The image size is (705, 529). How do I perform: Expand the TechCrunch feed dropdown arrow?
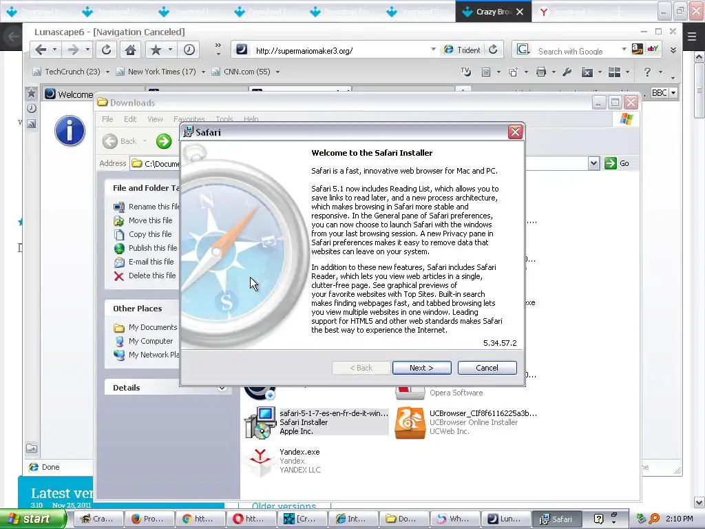pyautogui.click(x=107, y=72)
